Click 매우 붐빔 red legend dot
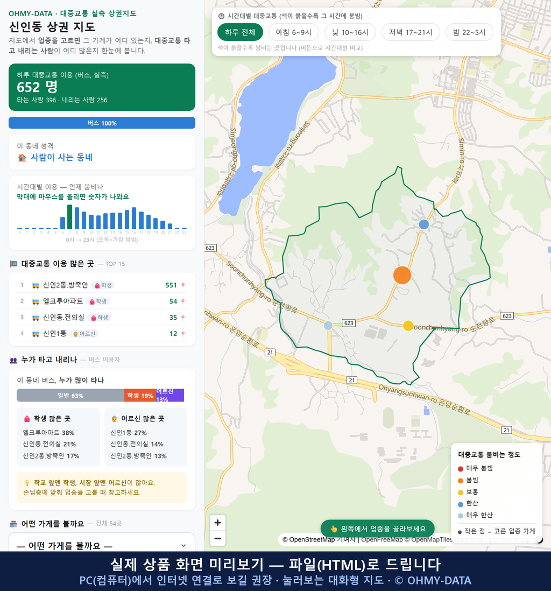The height and width of the screenshot is (591, 551). point(461,468)
